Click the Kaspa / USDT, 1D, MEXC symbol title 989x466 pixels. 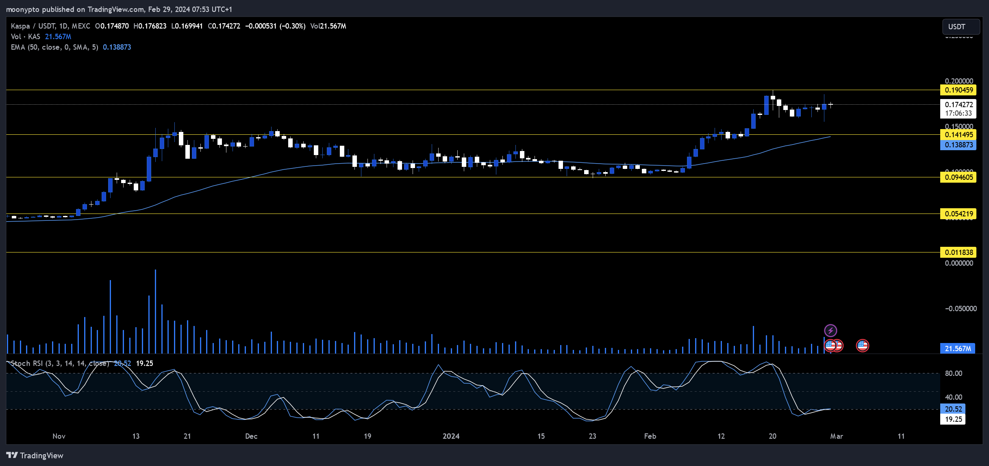click(x=50, y=26)
